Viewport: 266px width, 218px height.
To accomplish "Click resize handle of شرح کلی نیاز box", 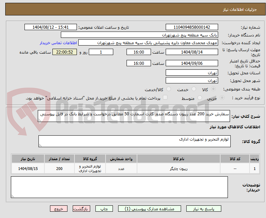I will click(39, 120).
